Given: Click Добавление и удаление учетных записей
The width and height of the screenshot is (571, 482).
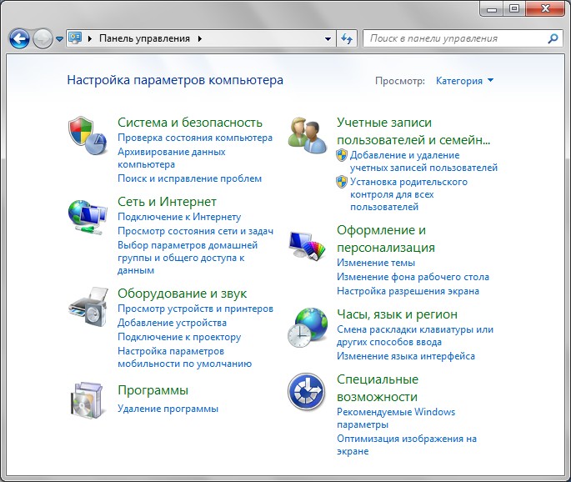Looking at the screenshot, I should coord(423,162).
